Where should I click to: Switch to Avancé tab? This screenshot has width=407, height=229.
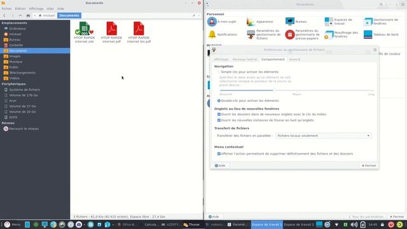[294, 59]
